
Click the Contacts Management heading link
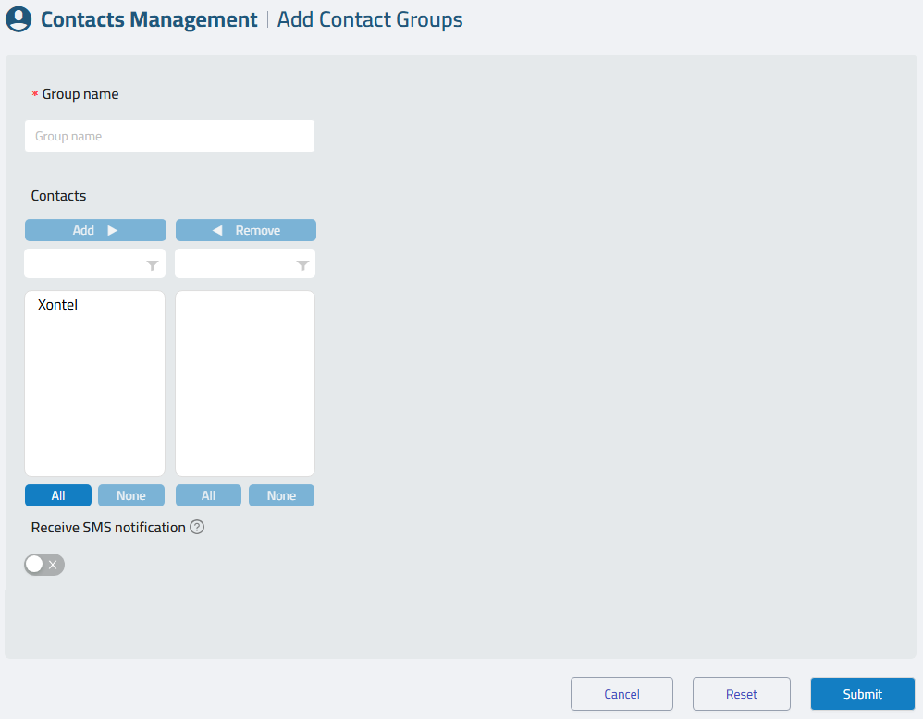click(x=149, y=19)
